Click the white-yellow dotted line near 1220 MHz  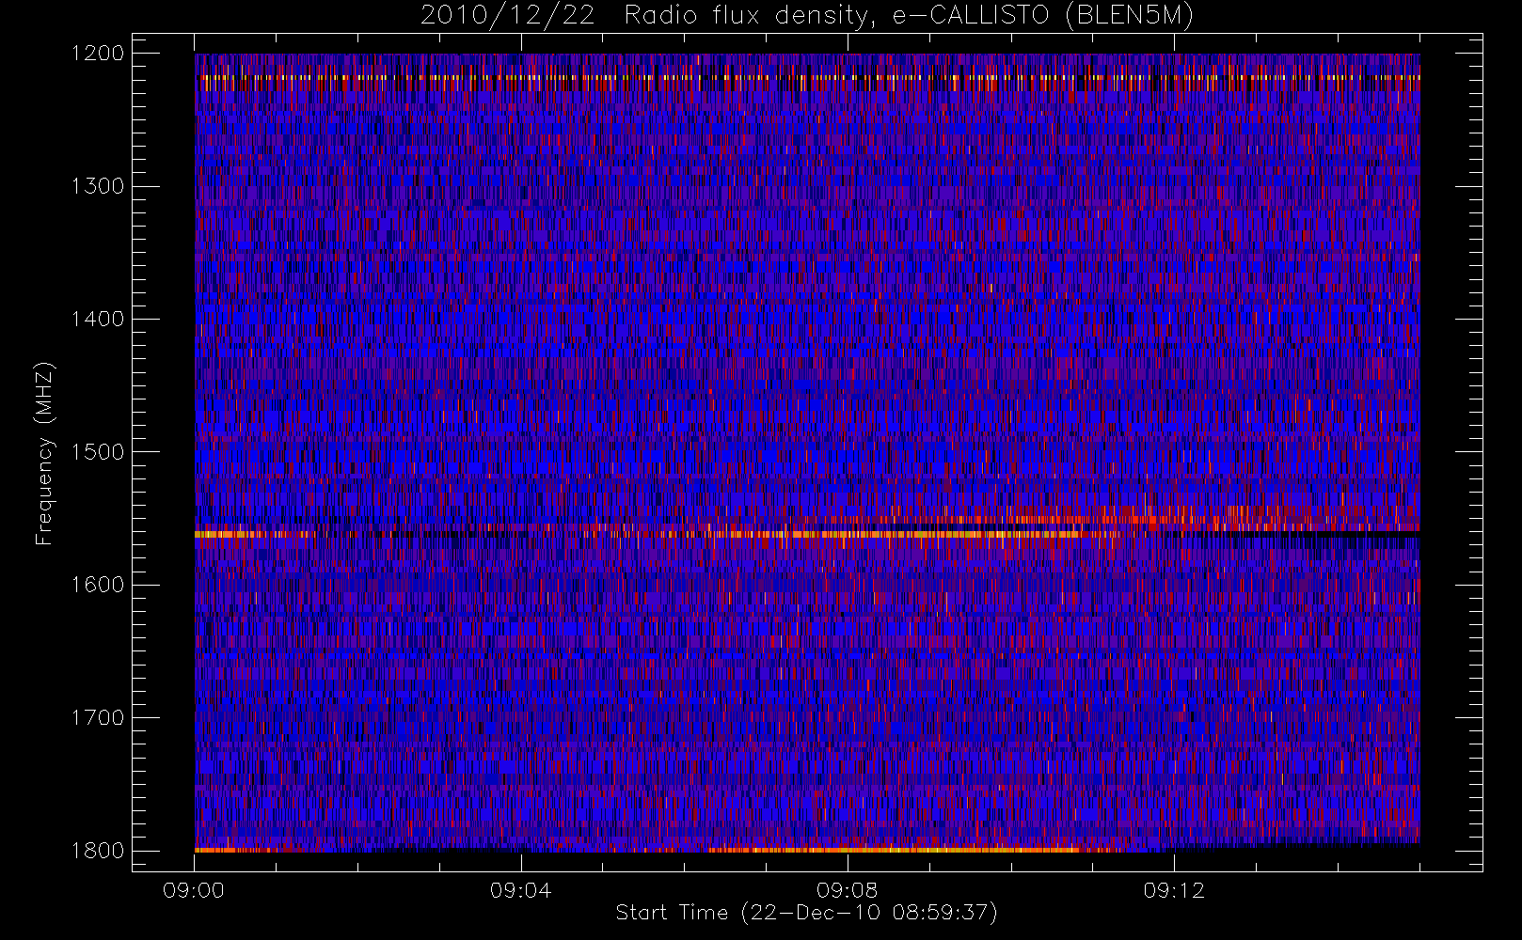pos(807,77)
